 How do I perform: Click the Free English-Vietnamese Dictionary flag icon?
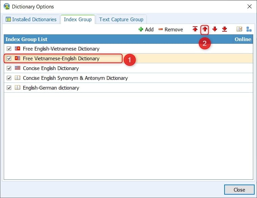(x=18, y=48)
